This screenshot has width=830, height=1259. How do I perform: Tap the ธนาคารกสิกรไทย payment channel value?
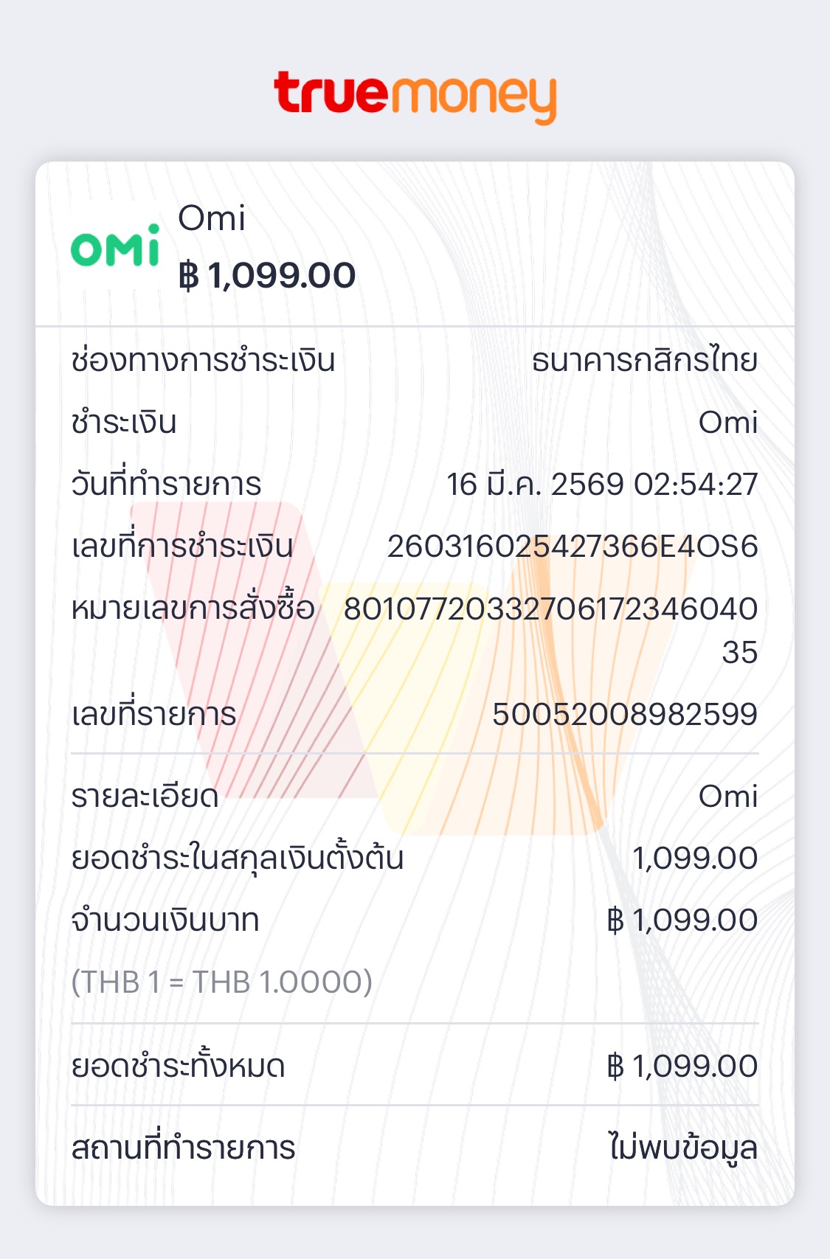(x=644, y=361)
